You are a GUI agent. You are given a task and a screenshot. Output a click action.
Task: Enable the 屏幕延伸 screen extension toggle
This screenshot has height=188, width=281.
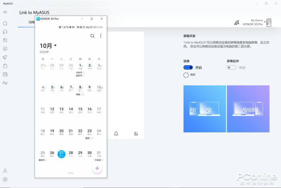click(x=231, y=68)
